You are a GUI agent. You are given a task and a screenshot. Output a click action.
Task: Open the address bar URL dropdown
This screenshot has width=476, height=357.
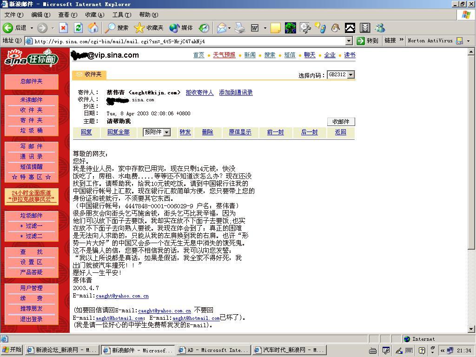point(349,41)
